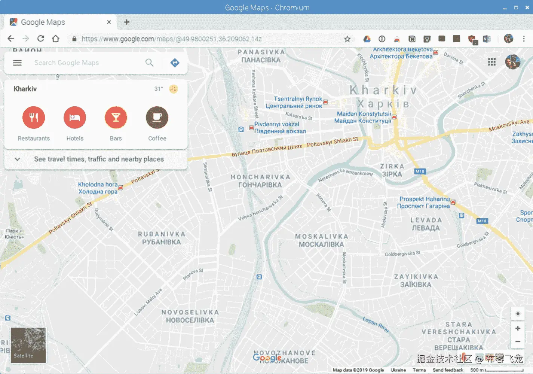Open the Send feedback link
The width and height of the screenshot is (533, 374).
pos(448,370)
